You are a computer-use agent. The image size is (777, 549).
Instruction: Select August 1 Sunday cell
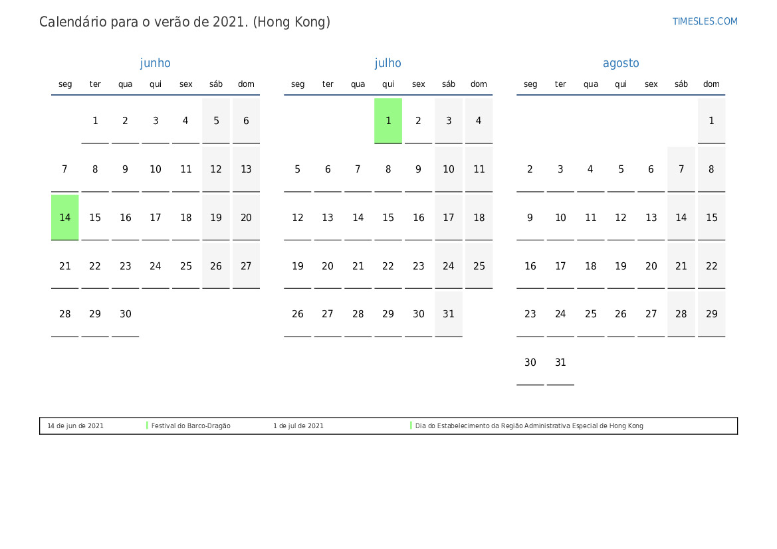point(711,120)
